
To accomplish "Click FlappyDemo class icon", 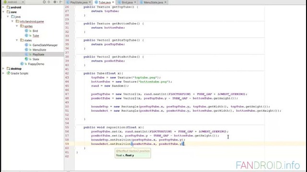I will 22,64.
